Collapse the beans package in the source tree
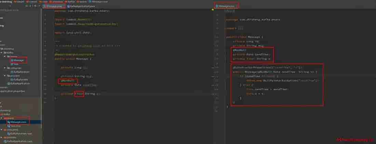 [x=4, y=57]
